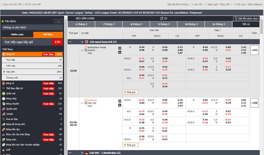Open the Sắp xếp bình thường dropdown

tap(179, 4)
